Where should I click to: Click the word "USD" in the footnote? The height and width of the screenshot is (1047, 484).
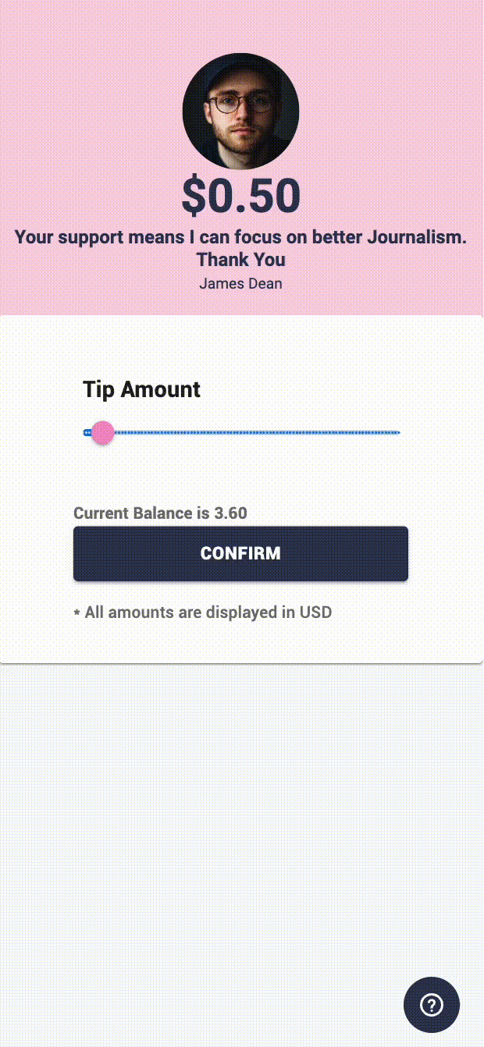coord(315,612)
